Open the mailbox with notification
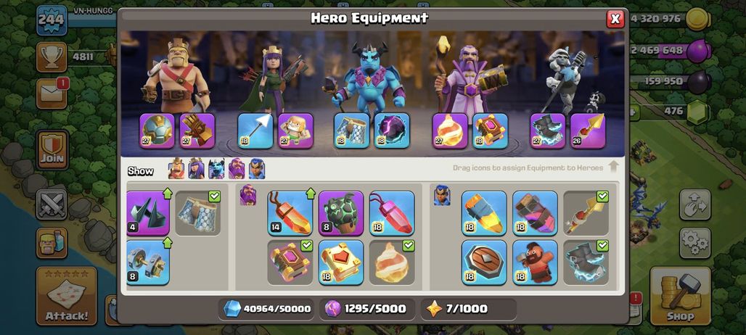Viewport: 746px width, 335px height. [52, 94]
